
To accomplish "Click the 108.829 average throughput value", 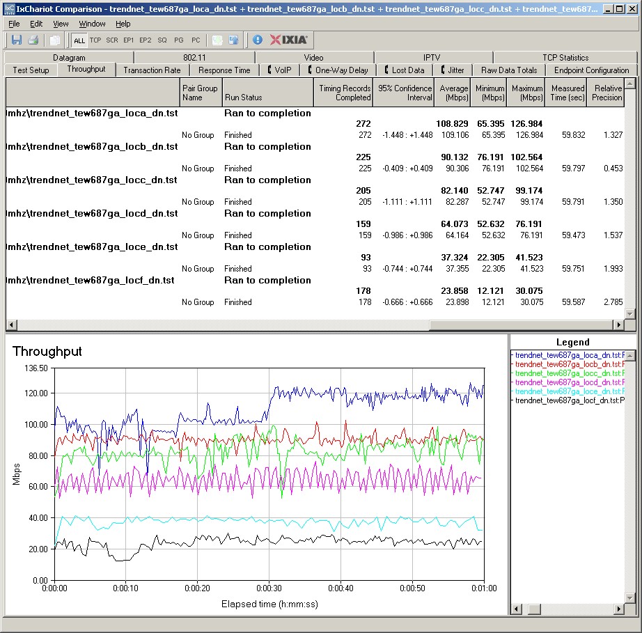I will [x=452, y=124].
